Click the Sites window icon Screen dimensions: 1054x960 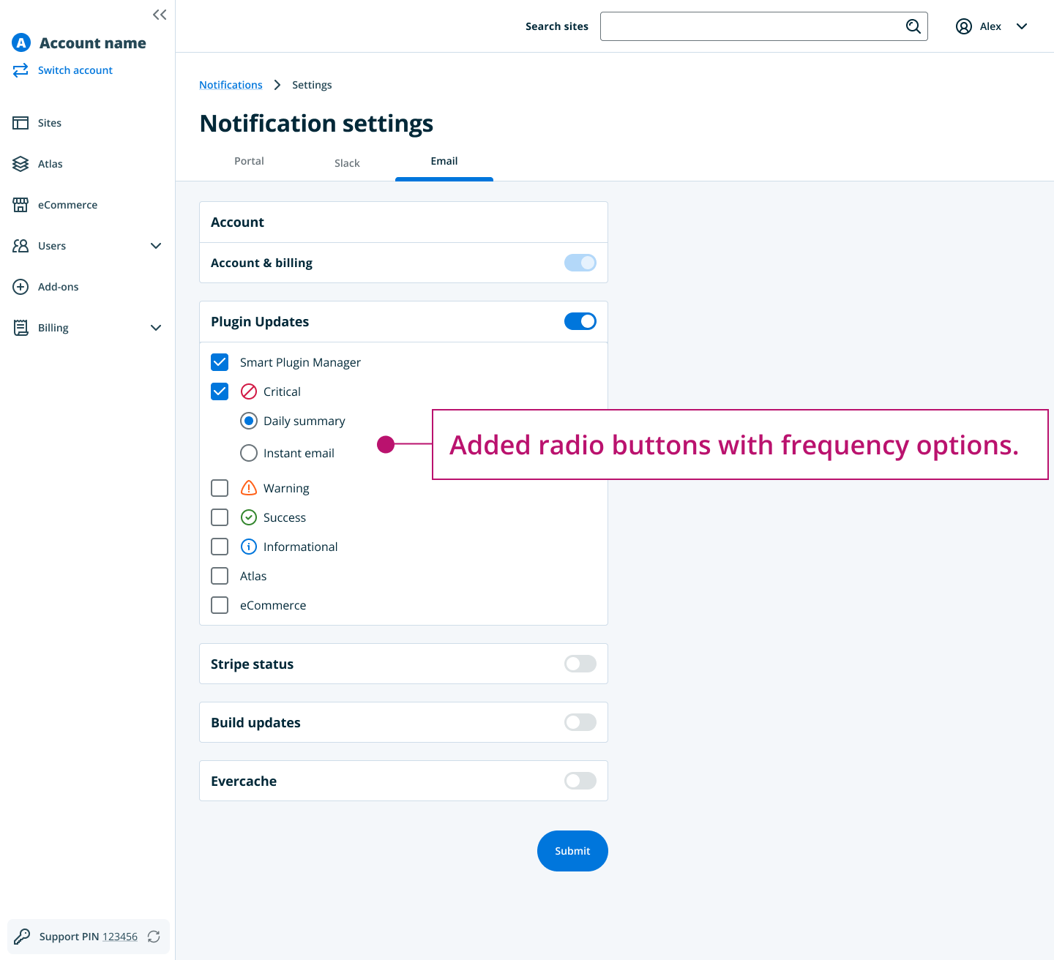point(20,123)
